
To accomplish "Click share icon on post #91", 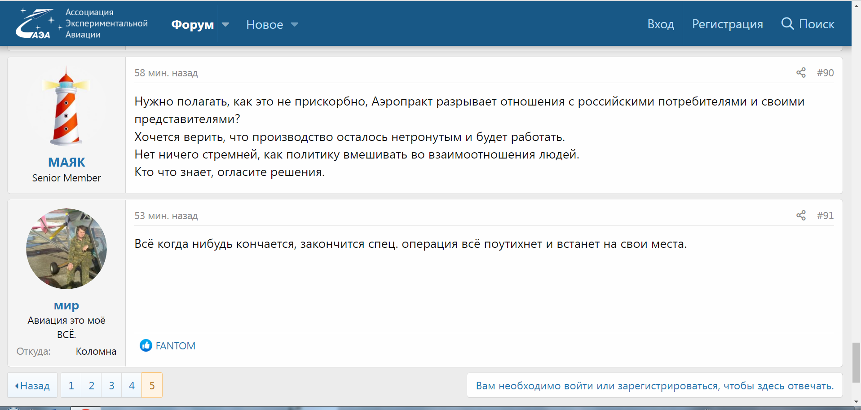I will (x=801, y=216).
